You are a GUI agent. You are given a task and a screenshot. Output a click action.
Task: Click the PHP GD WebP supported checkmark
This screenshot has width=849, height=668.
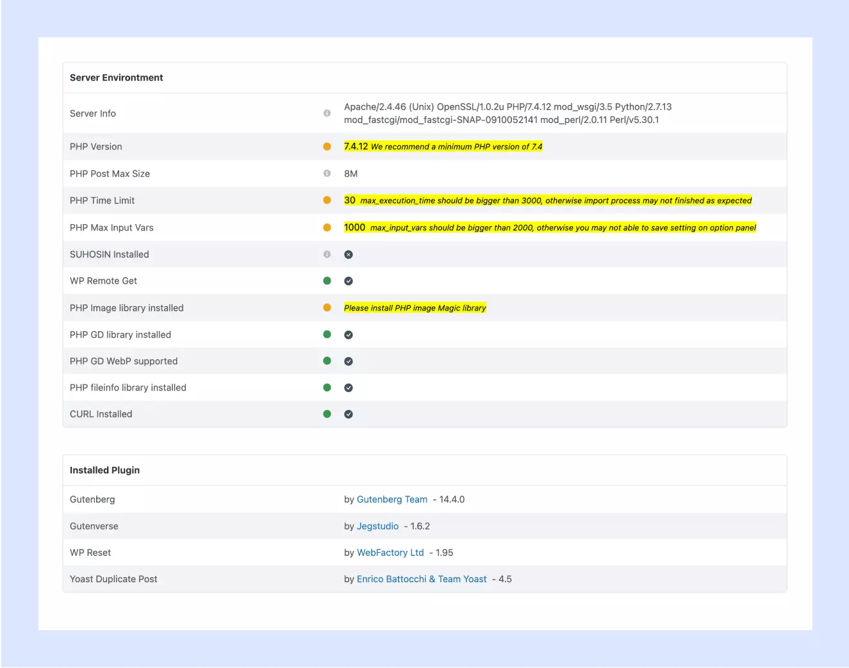click(349, 361)
